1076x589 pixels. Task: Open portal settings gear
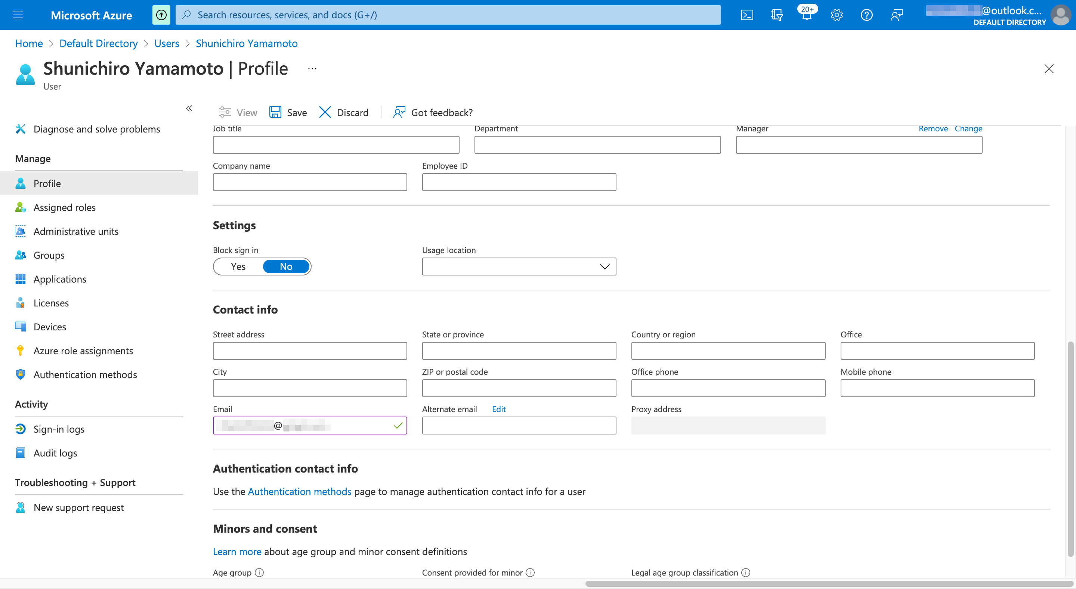click(x=837, y=15)
